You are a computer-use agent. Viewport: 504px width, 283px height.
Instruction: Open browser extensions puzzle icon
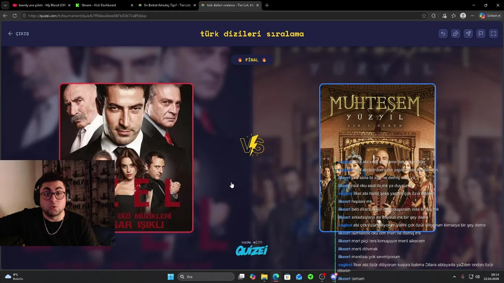pyautogui.click(x=434, y=16)
